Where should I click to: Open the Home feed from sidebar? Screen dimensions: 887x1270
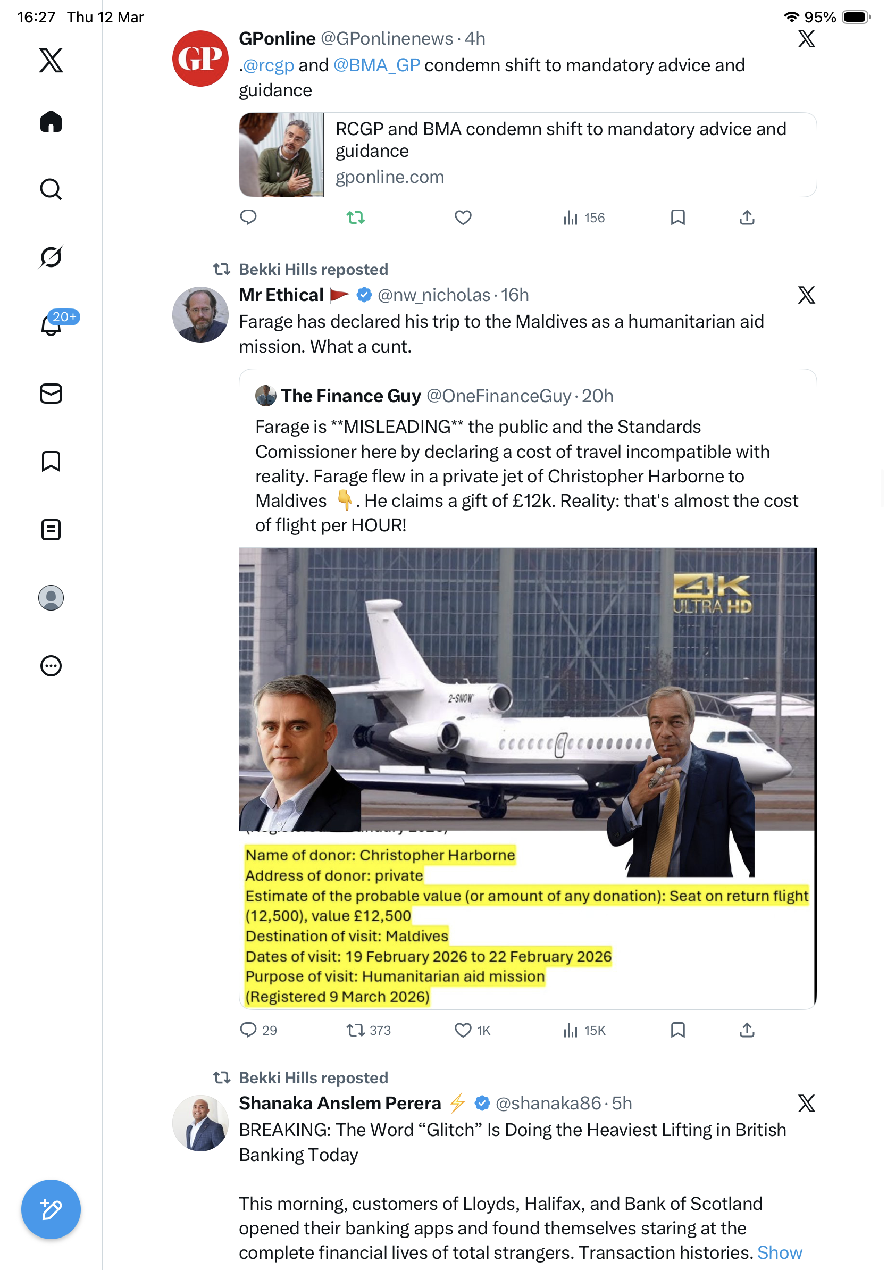pos(51,121)
